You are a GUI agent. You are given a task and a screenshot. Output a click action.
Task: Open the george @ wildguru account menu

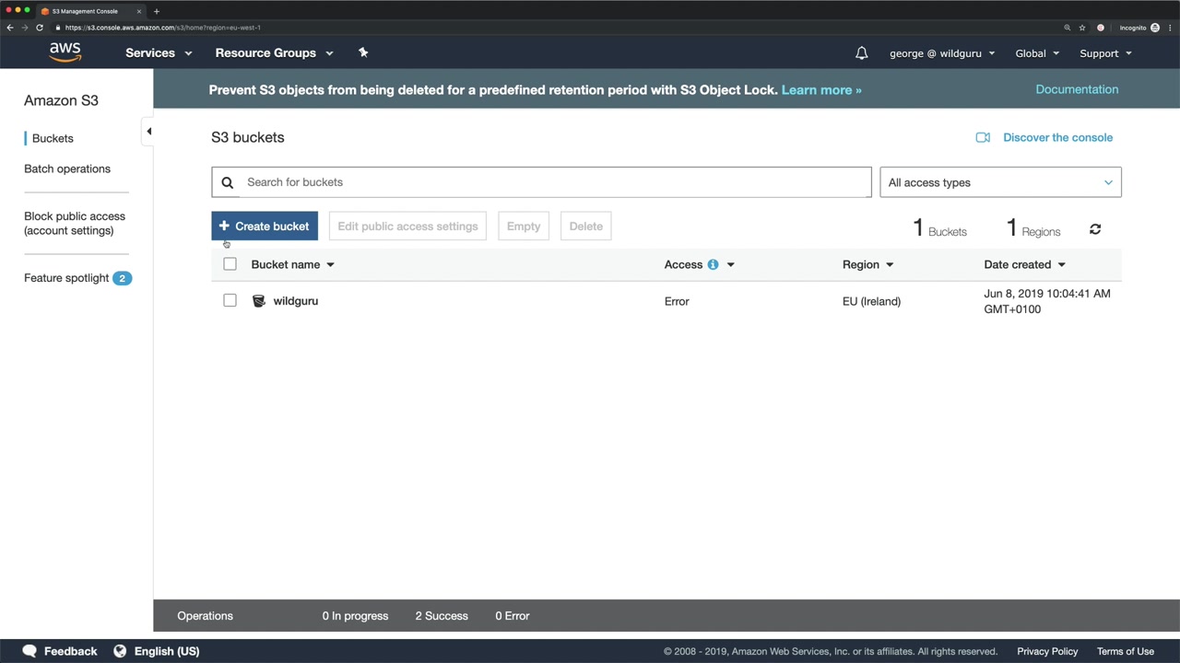click(x=942, y=53)
